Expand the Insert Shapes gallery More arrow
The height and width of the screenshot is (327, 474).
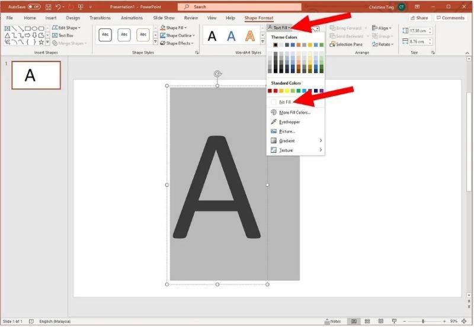pos(47,42)
